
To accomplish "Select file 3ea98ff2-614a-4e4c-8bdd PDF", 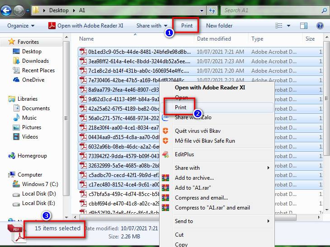I will (200, 61).
